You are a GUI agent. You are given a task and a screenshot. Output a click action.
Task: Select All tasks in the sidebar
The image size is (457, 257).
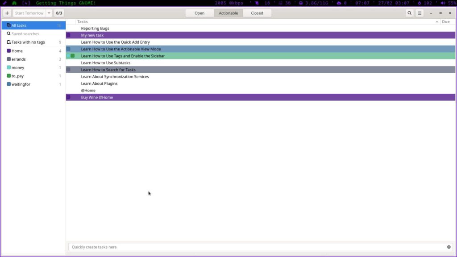(34, 25)
